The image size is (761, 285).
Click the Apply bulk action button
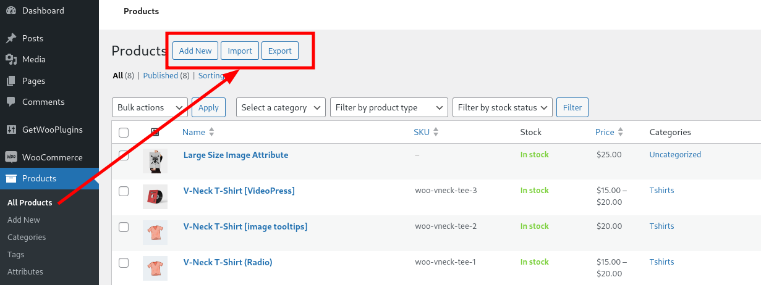click(x=208, y=107)
